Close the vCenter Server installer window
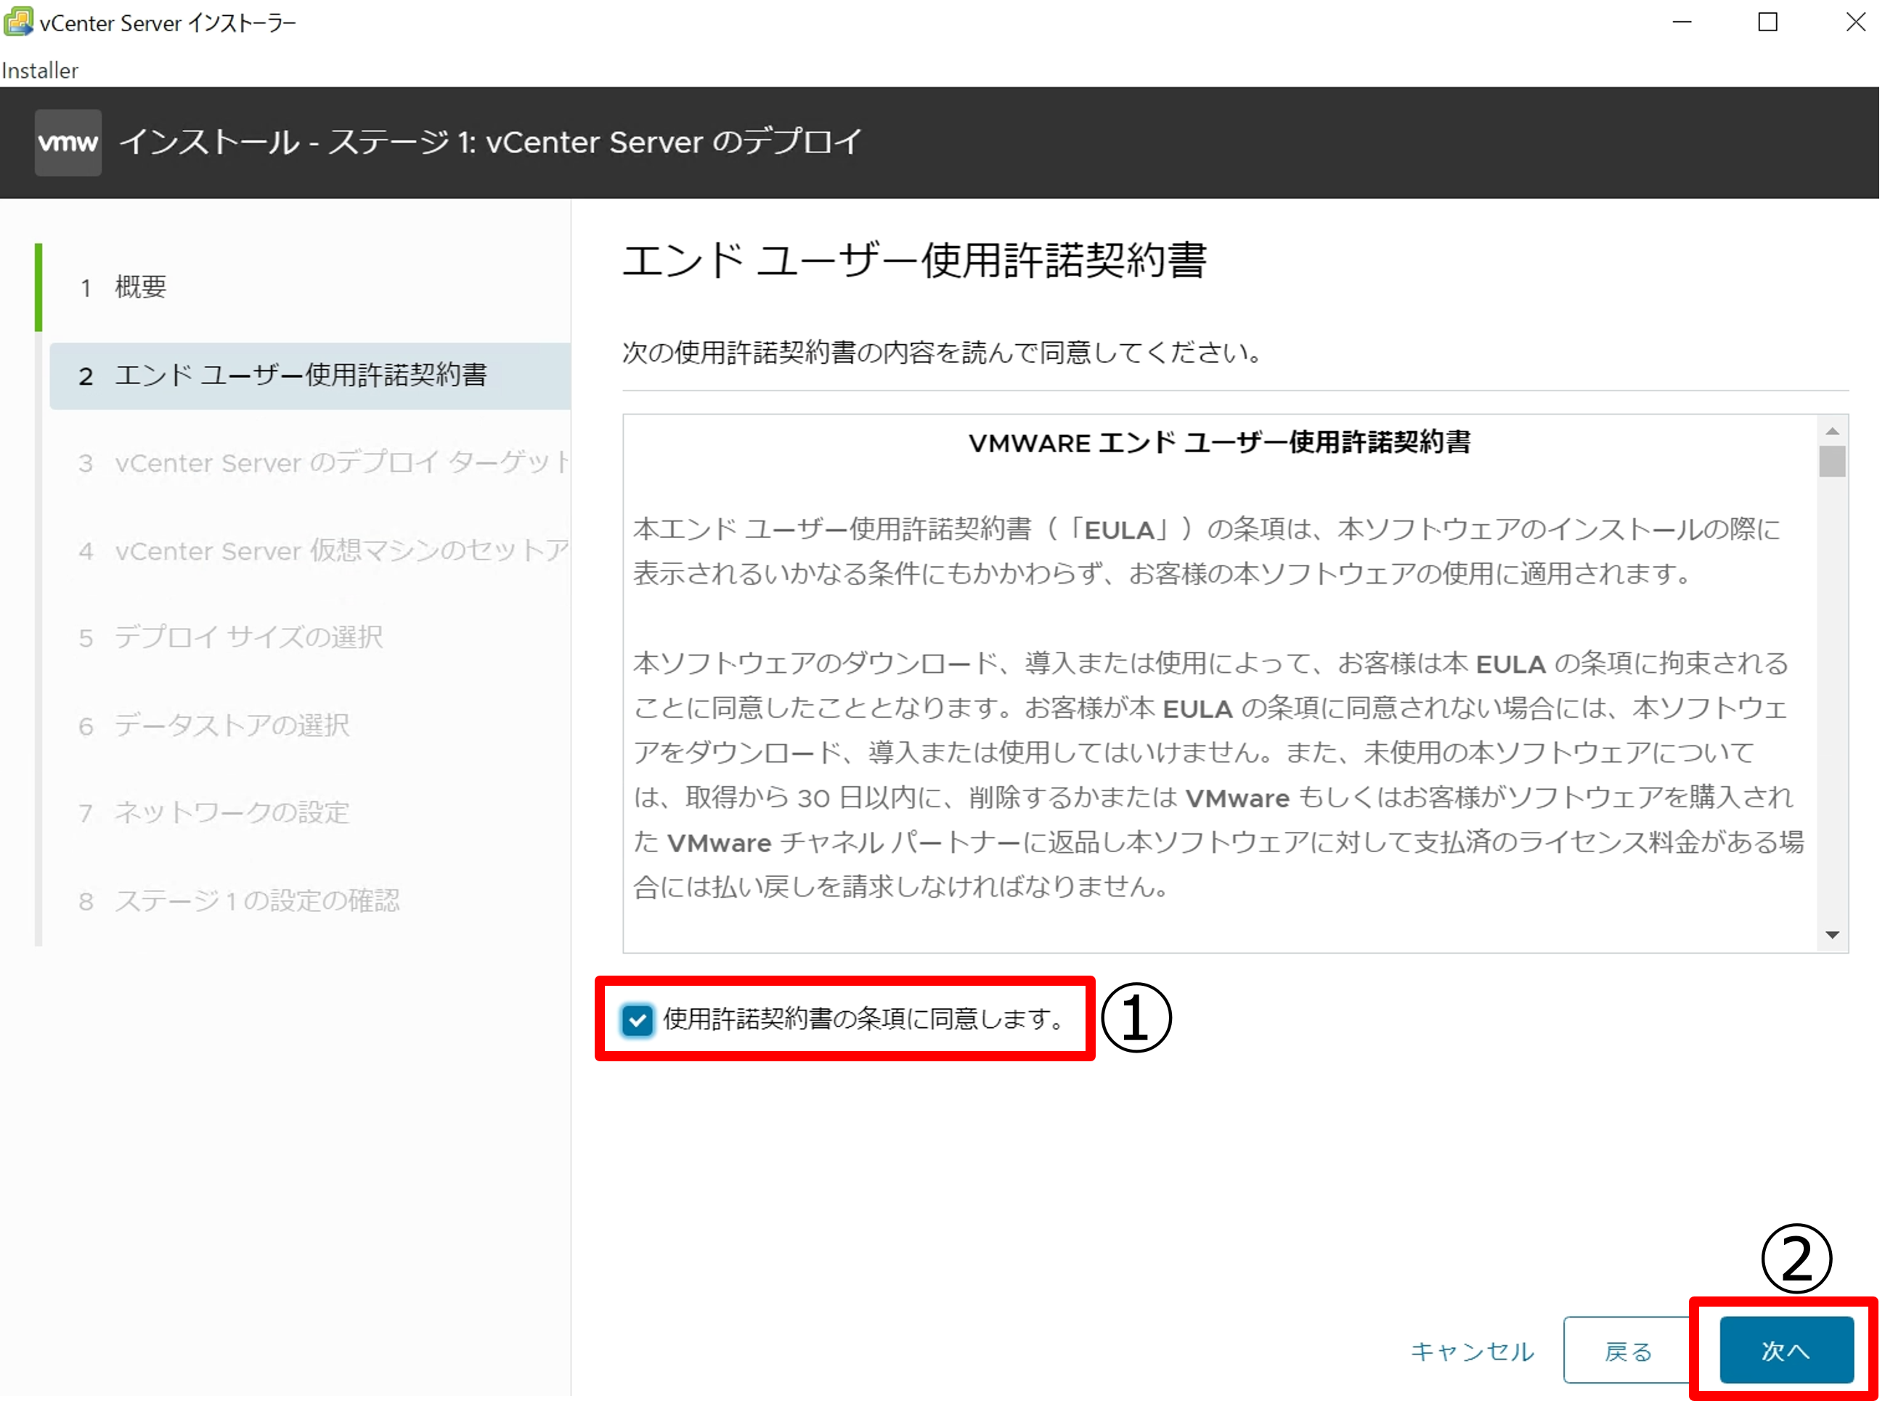The height and width of the screenshot is (1401, 1885). pyautogui.click(x=1855, y=23)
